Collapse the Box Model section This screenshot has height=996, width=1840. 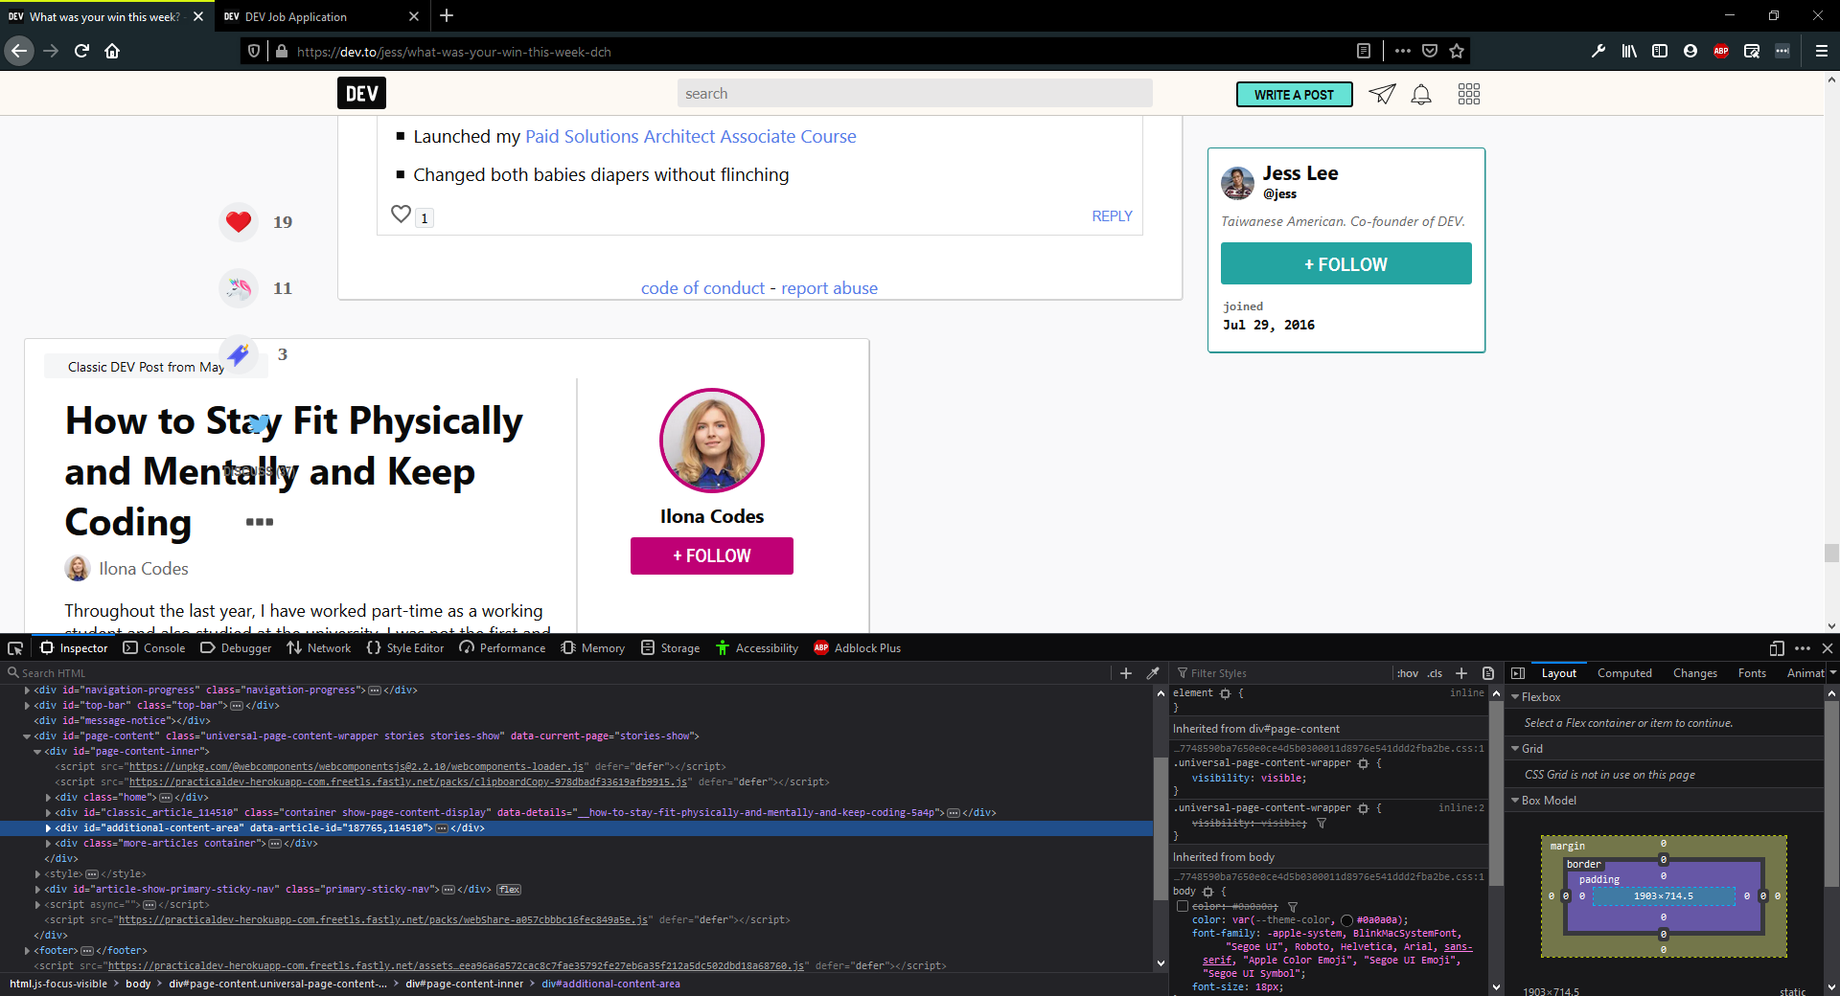coord(1515,801)
